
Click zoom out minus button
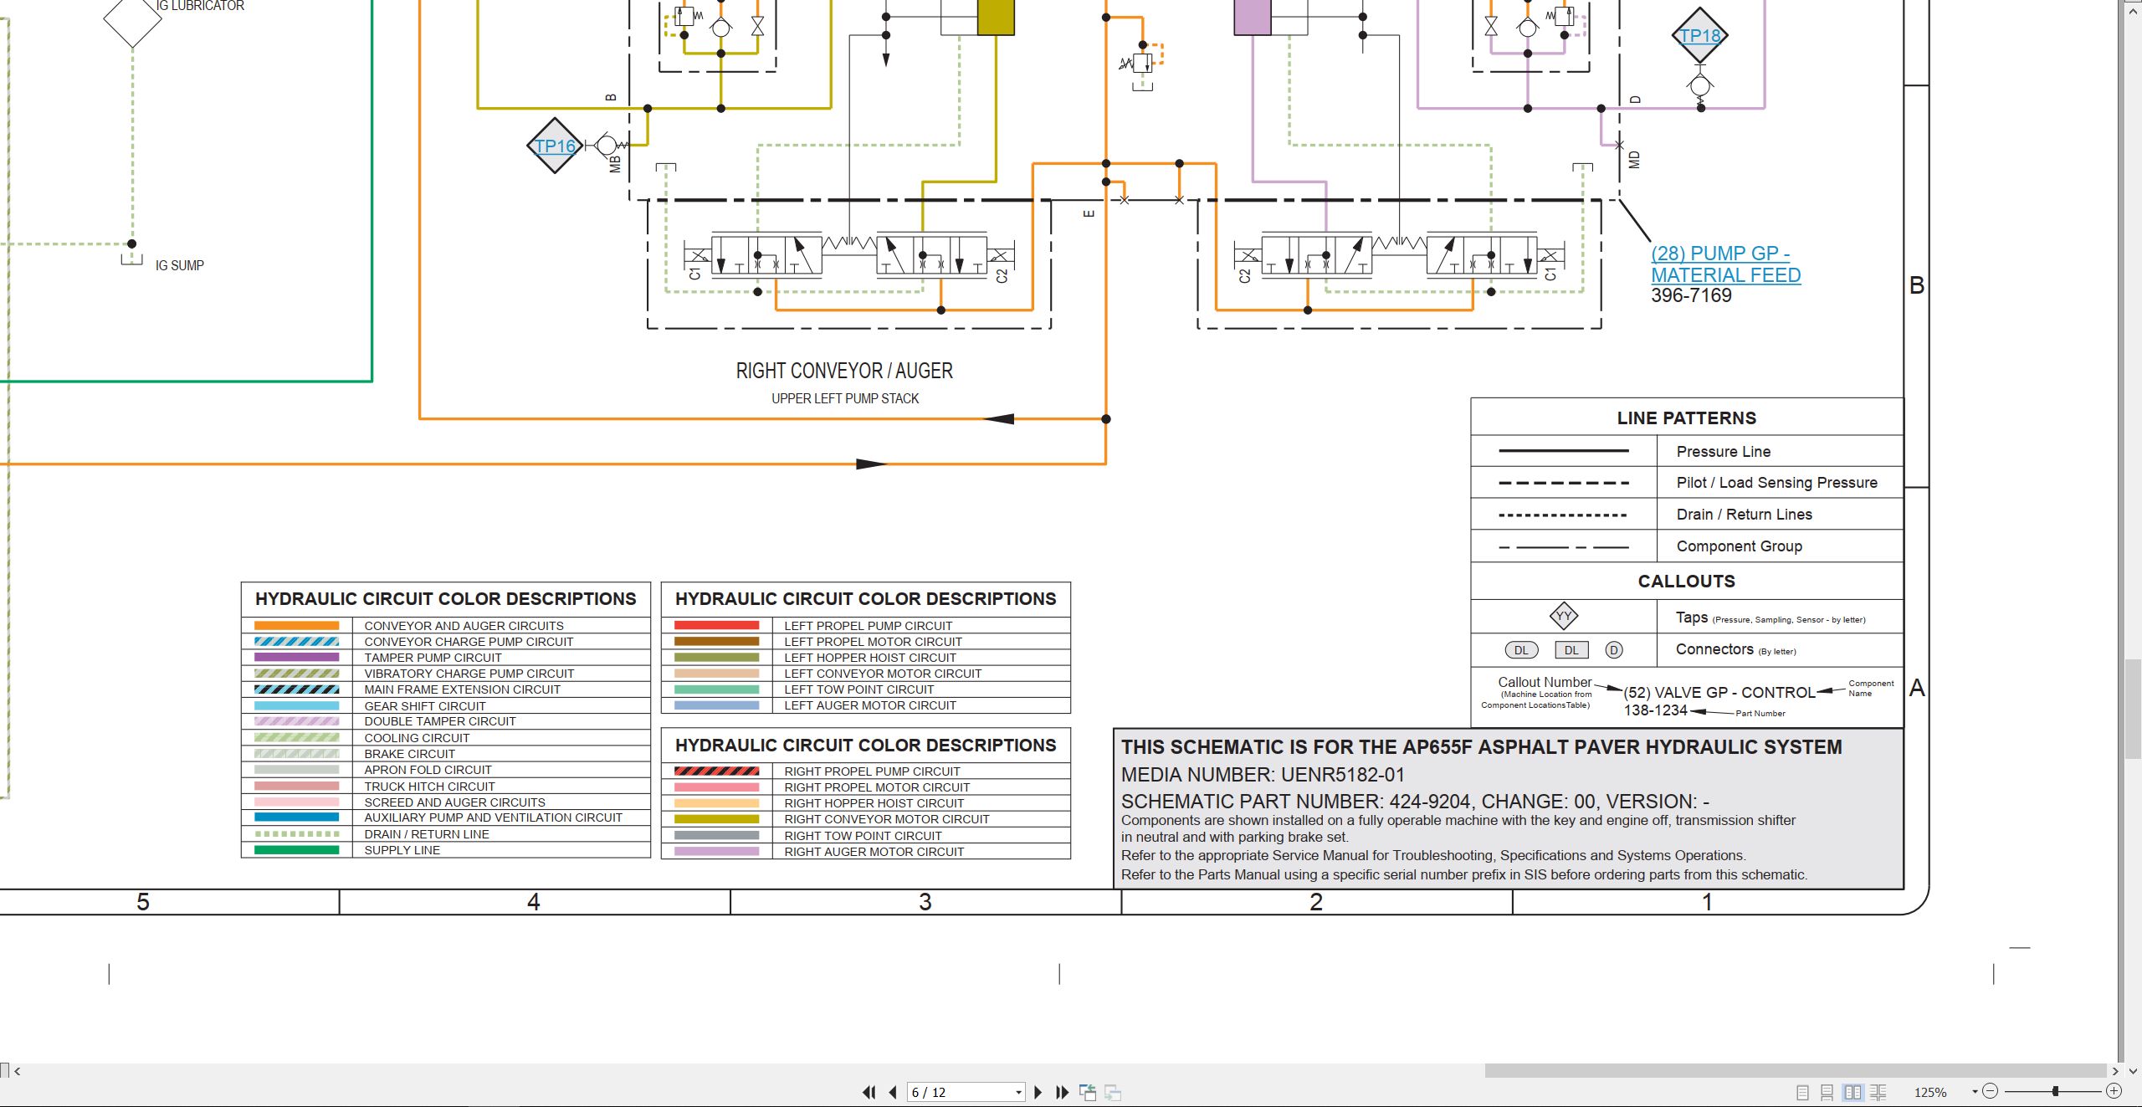coord(1991,1091)
